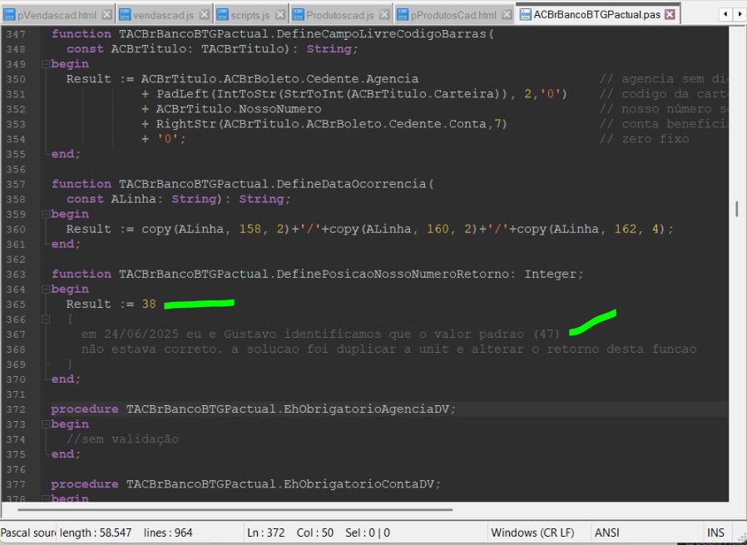This screenshot has height=545, width=747.
Task: Click on EhObrigatorioContaDV procedure name
Action: point(359,484)
